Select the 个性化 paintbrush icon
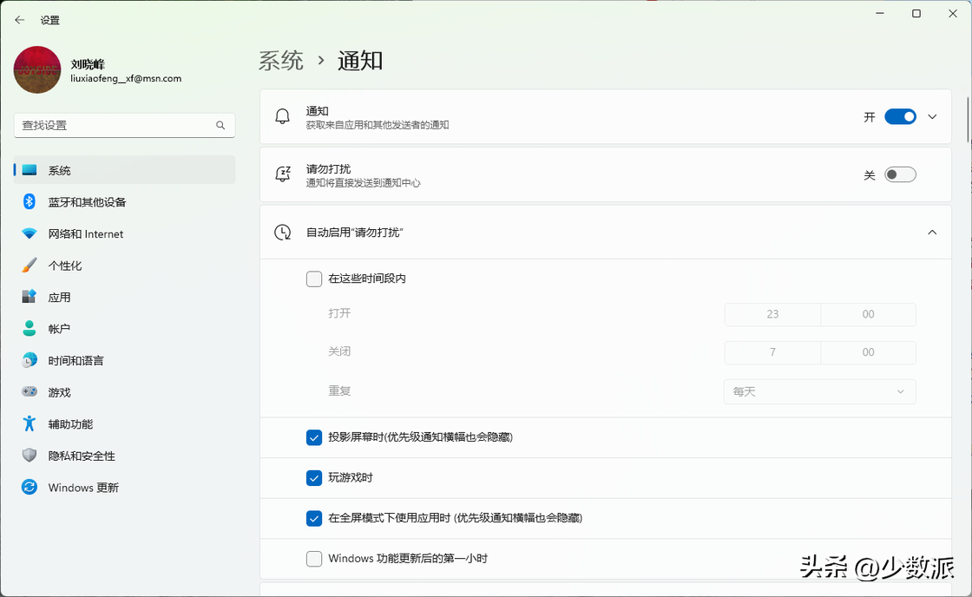 30,266
